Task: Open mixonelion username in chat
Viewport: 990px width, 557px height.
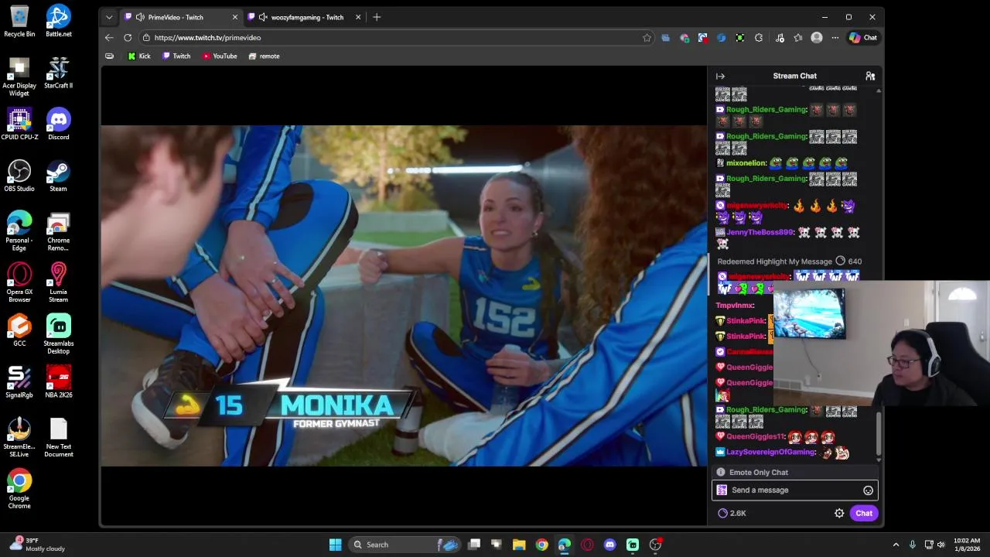Action: (746, 163)
